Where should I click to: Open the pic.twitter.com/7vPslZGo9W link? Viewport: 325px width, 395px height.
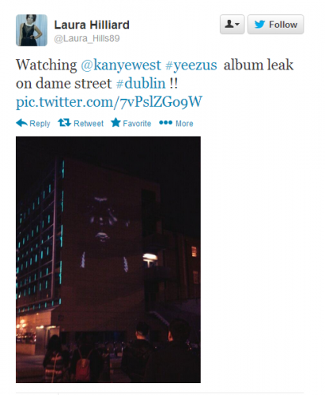coord(109,102)
